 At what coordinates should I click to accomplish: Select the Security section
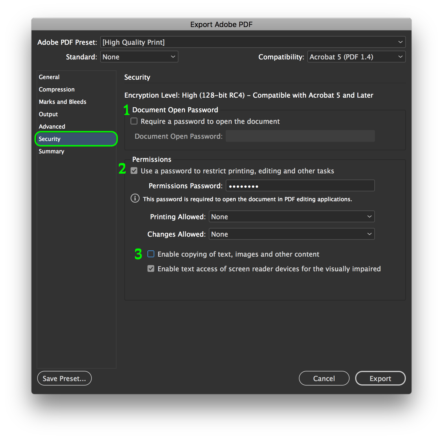pos(76,139)
